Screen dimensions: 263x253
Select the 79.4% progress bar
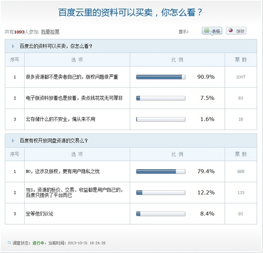coord(161,172)
